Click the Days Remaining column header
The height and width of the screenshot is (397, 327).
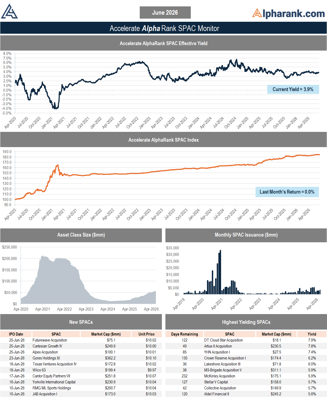tap(184, 334)
